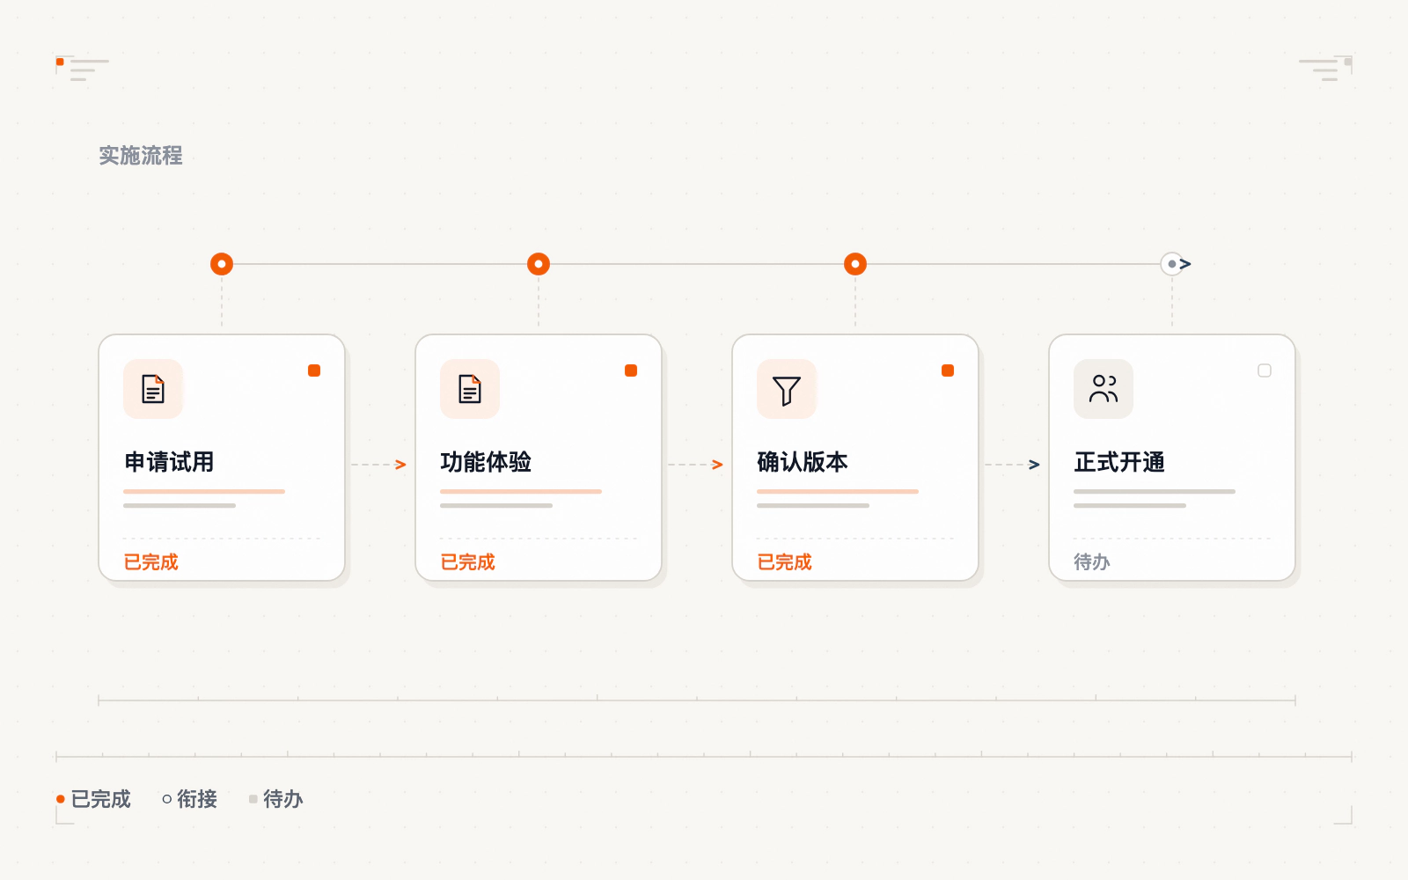Click the gray progress bar under 正式开通
This screenshot has height=880, width=1408.
(x=1155, y=491)
